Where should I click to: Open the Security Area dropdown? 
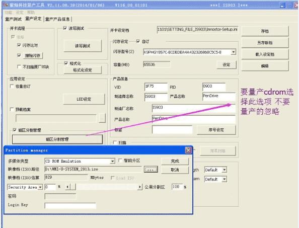click(x=40, y=187)
